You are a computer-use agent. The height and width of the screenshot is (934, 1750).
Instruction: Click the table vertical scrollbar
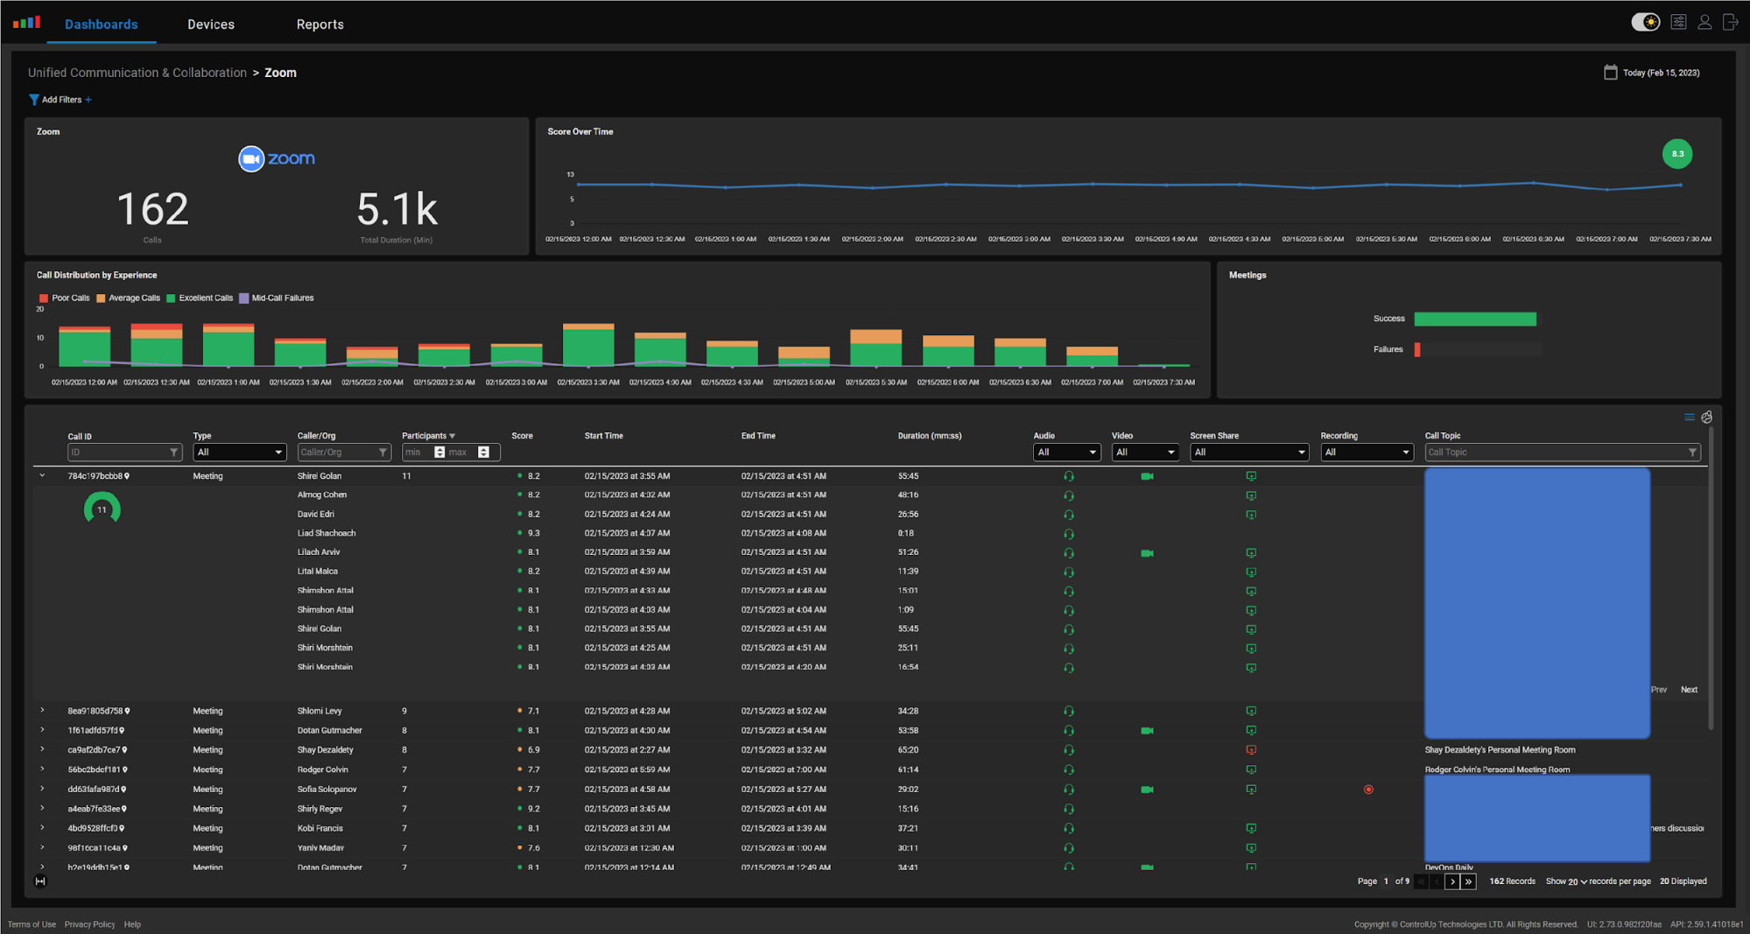tap(1711, 578)
